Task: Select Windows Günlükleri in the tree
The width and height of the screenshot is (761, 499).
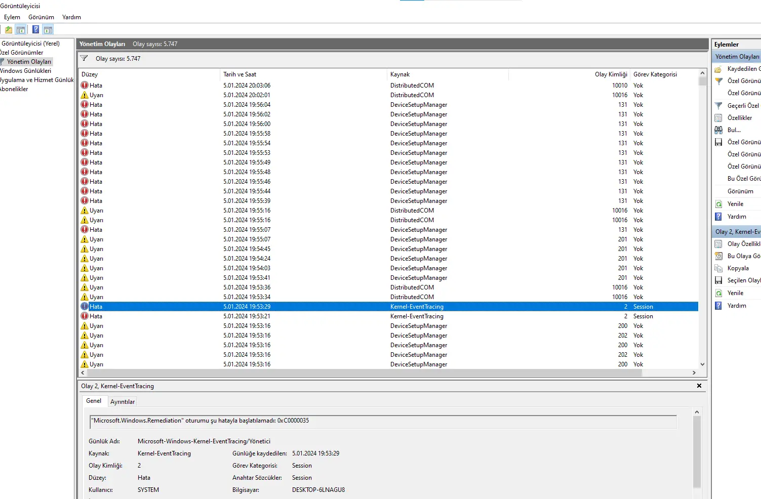Action: coord(25,71)
